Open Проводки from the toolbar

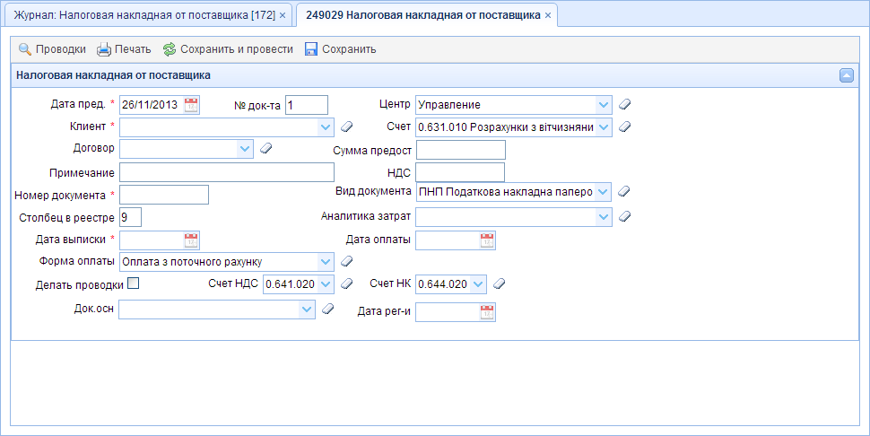point(52,49)
